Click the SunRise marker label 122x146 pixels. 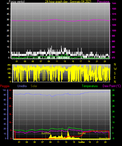(x=46, y=133)
